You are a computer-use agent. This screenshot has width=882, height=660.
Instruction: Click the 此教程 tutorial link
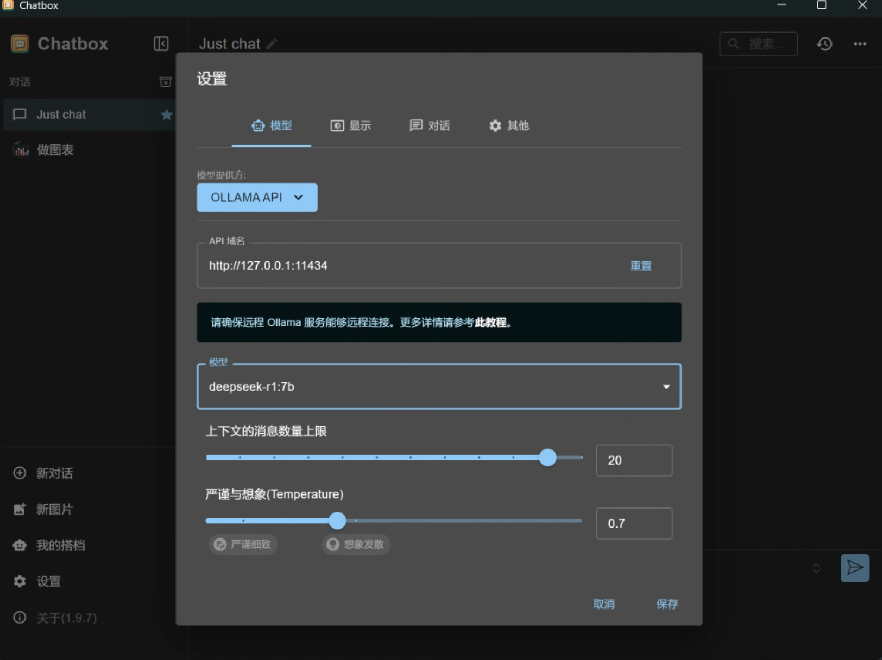pos(490,322)
